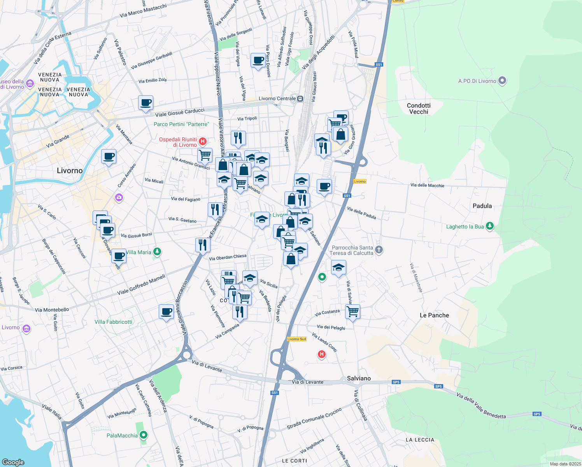Open the red hospital icon near Via Lando Conti
The height and width of the screenshot is (467, 582).
[321, 354]
